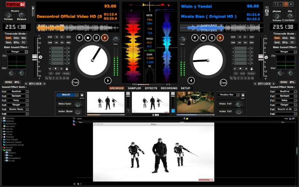Toggle left deck BTL button
Viewport: 299px width, 187px height.
pos(17,82)
